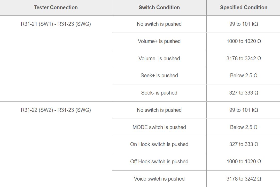Screen dimensions: 280x187
Task: Select the Seek+ is pushed row text
Action: point(159,75)
